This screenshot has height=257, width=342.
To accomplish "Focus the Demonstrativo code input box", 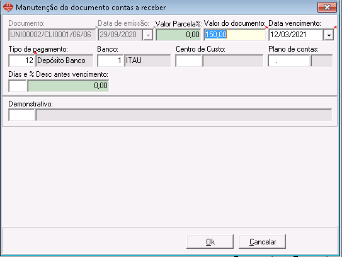I will 21,115.
